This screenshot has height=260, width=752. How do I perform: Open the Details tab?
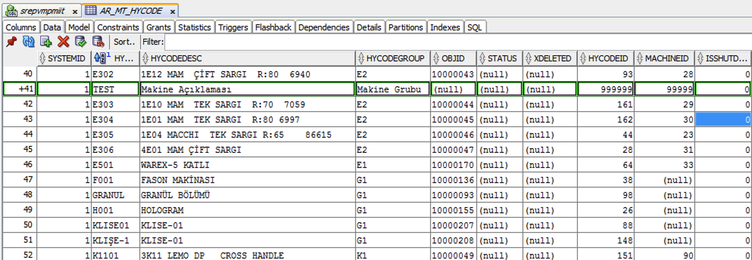(369, 27)
